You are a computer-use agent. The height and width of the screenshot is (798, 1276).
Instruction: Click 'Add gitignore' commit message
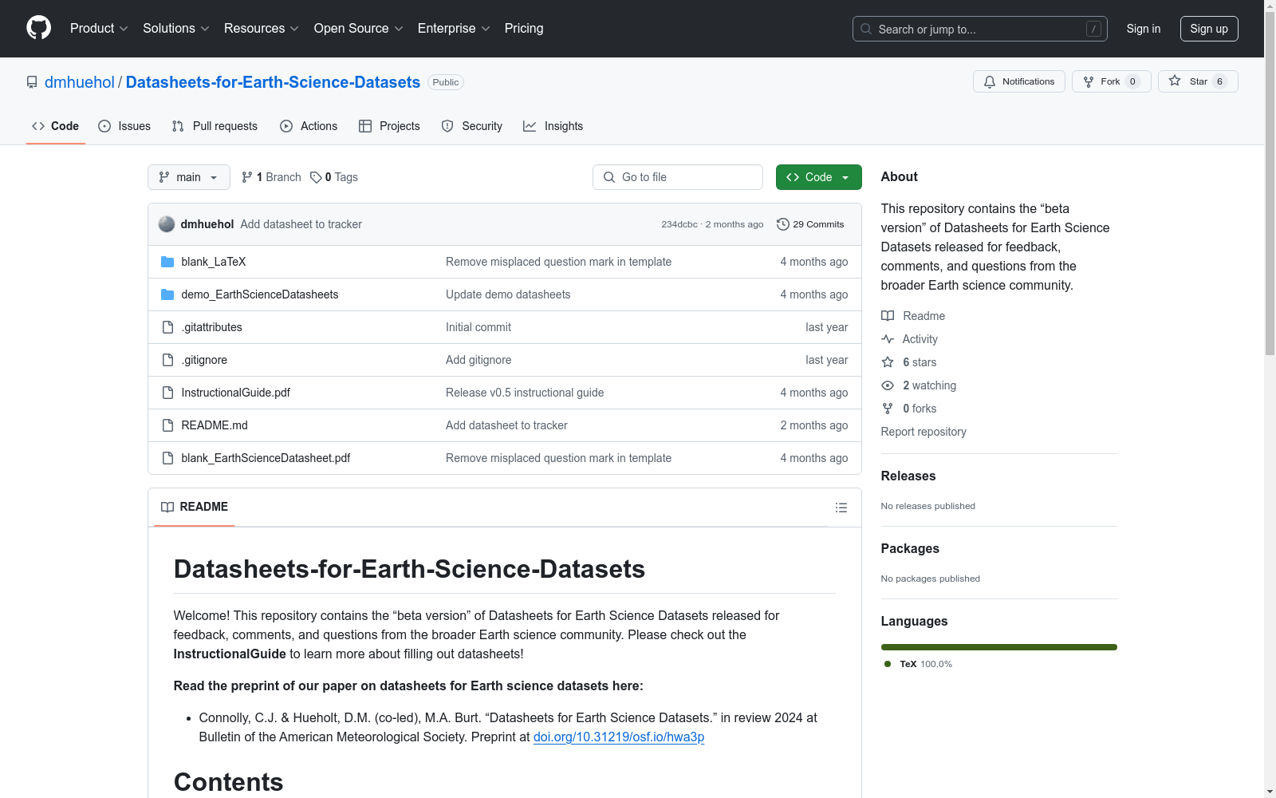pyautogui.click(x=478, y=360)
